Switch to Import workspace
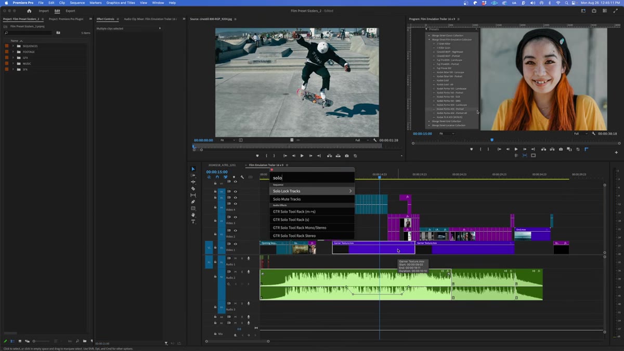 pyautogui.click(x=44, y=10)
